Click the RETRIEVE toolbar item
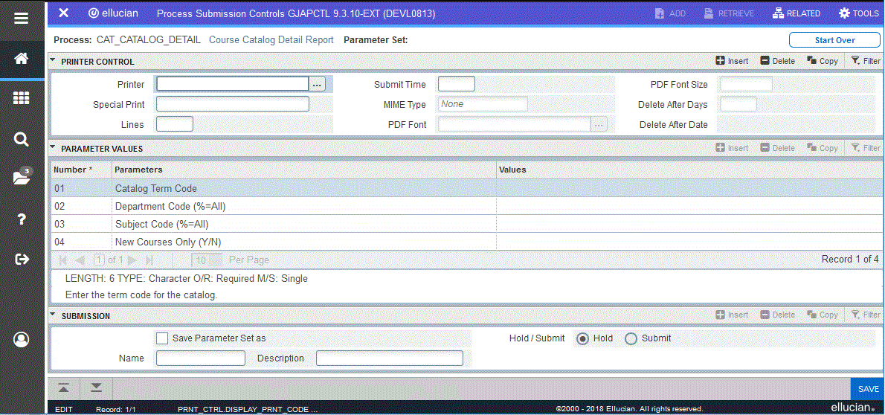 (729, 13)
